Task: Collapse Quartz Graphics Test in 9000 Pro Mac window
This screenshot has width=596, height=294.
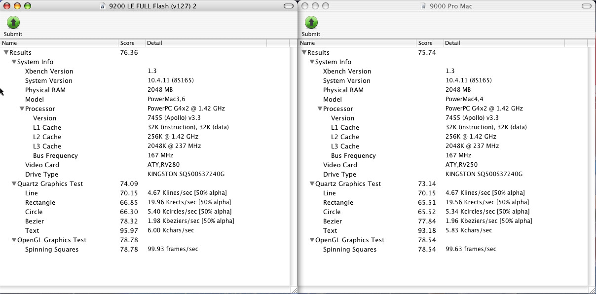Action: coord(312,184)
